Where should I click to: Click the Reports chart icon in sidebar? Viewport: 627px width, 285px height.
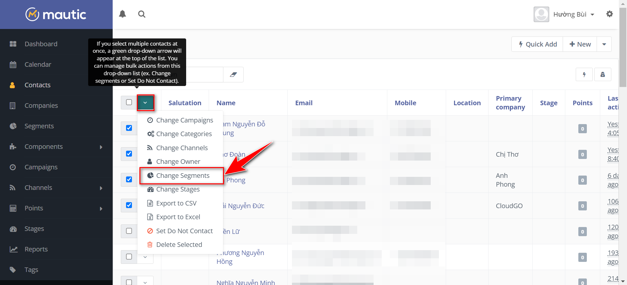(x=13, y=249)
